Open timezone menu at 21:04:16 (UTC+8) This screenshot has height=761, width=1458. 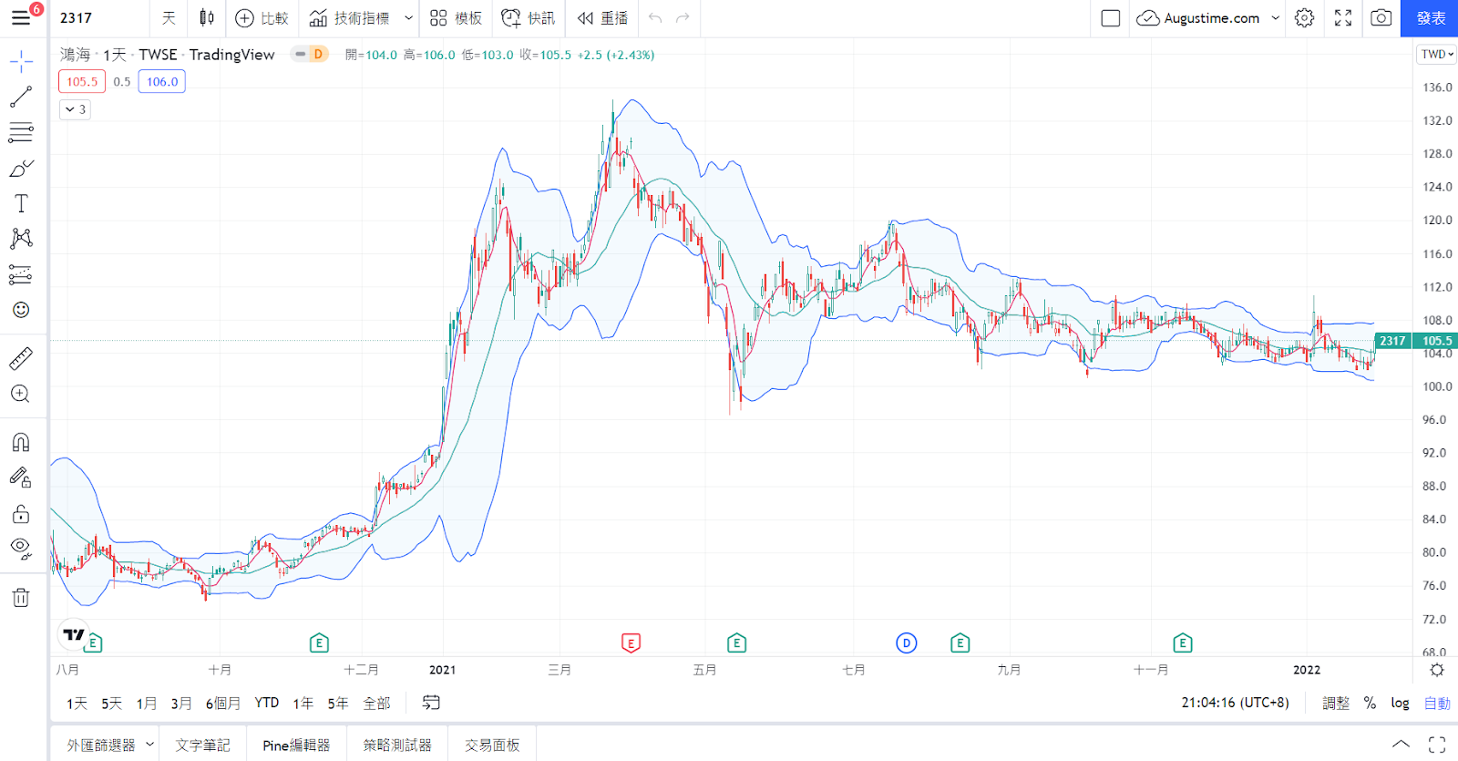tap(1235, 703)
